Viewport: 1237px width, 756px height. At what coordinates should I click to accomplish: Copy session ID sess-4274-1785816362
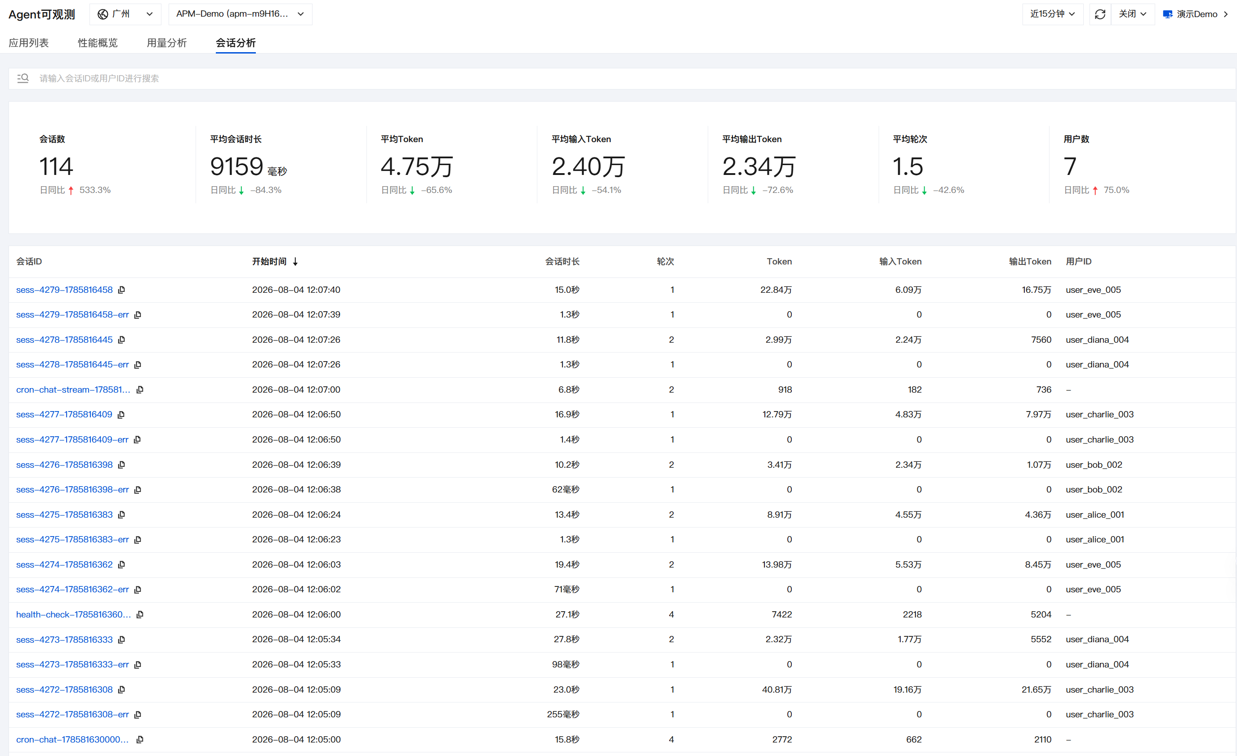point(121,565)
